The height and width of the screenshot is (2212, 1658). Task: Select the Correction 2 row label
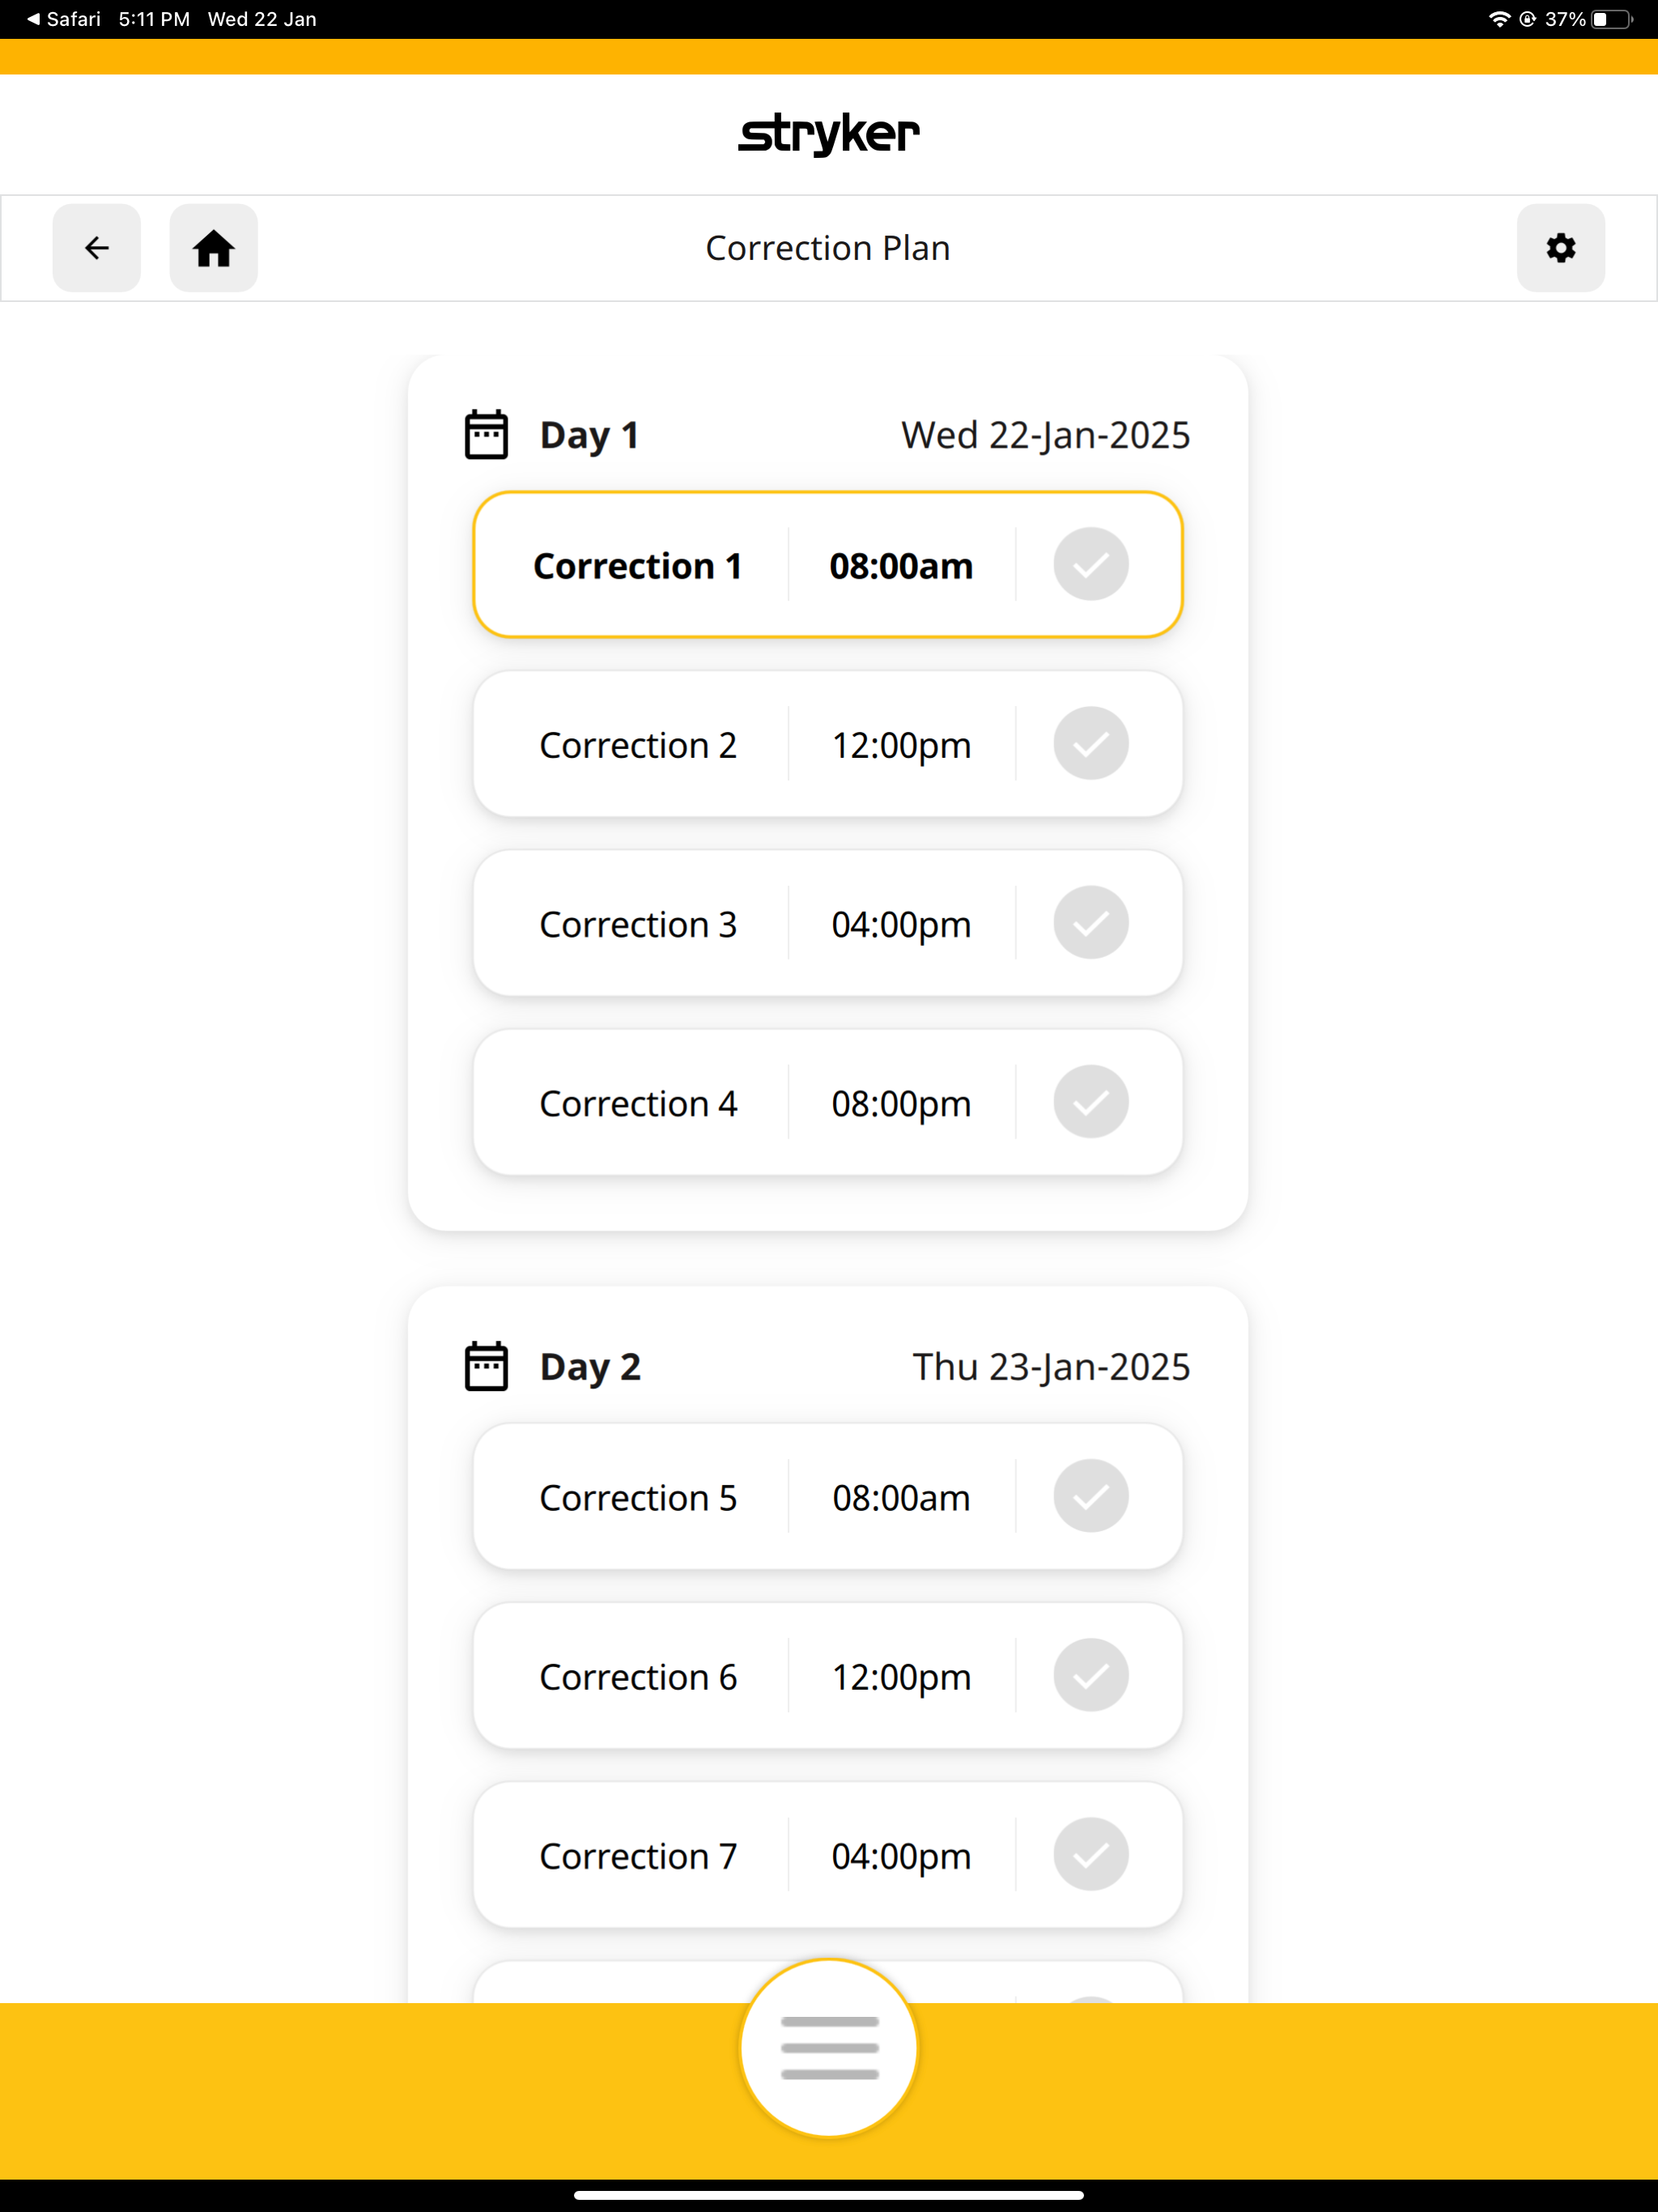pos(638,745)
